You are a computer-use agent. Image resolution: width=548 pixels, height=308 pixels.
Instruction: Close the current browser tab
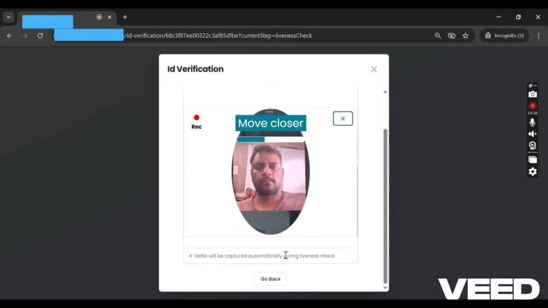[110, 17]
